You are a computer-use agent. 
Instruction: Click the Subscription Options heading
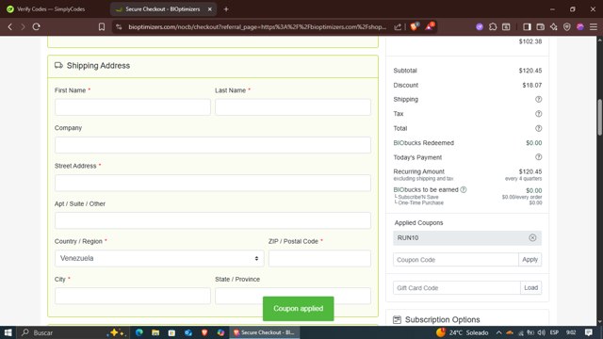click(x=442, y=320)
